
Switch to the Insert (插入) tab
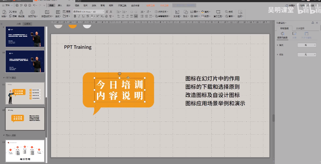click(60, 5)
